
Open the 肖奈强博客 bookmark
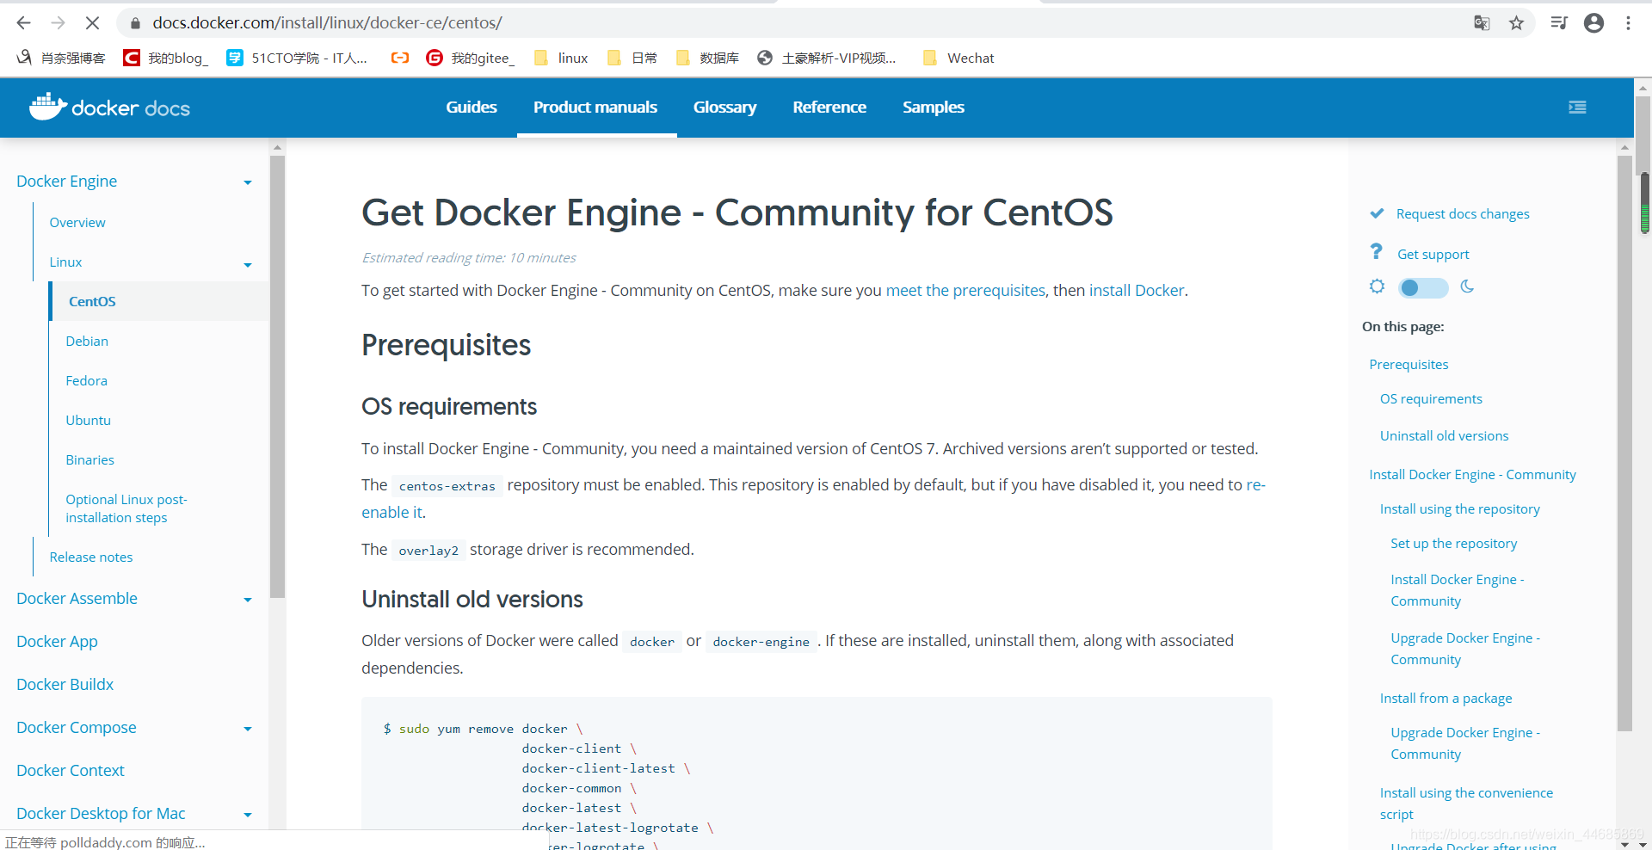61,58
